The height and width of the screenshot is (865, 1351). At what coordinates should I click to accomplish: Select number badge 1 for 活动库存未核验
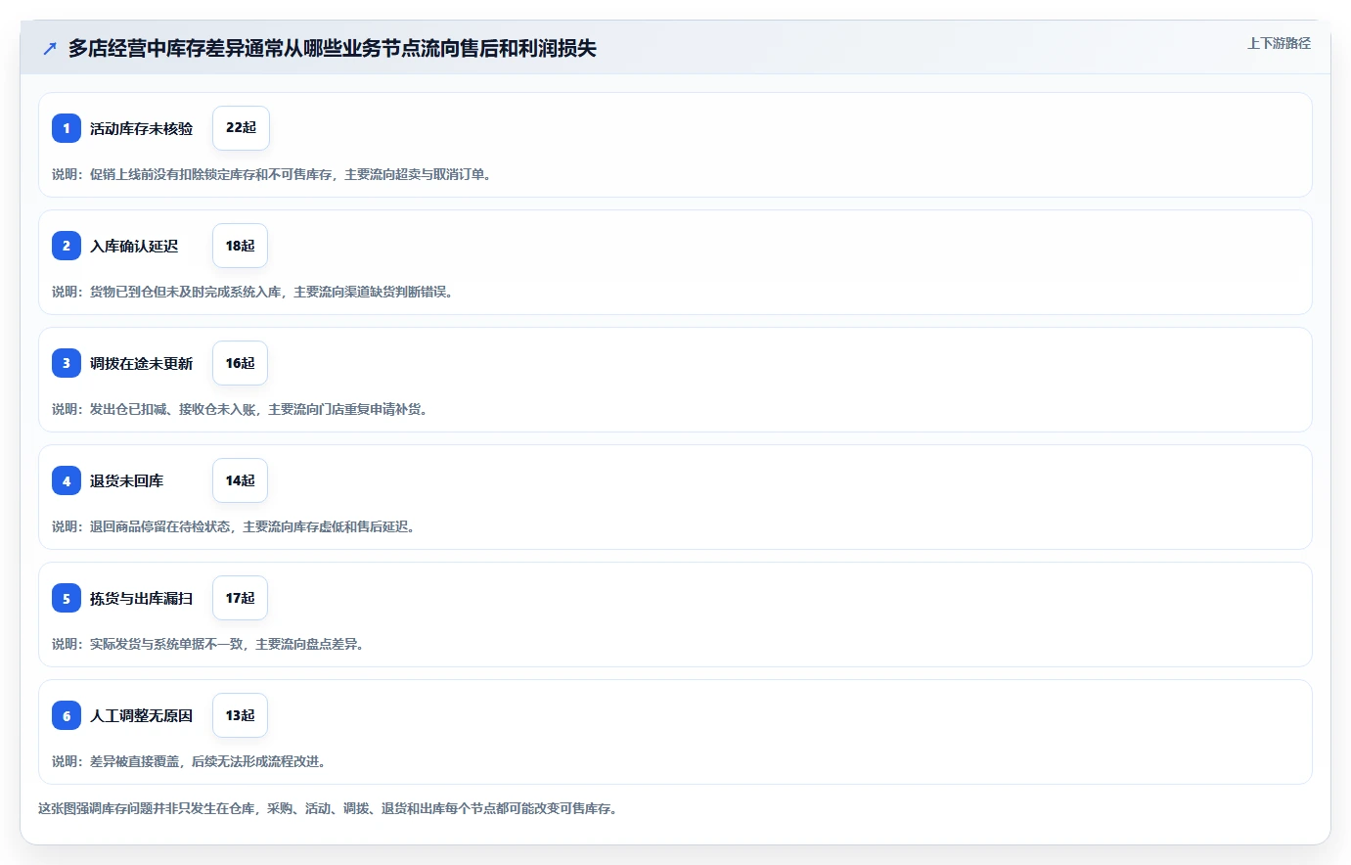[67, 128]
